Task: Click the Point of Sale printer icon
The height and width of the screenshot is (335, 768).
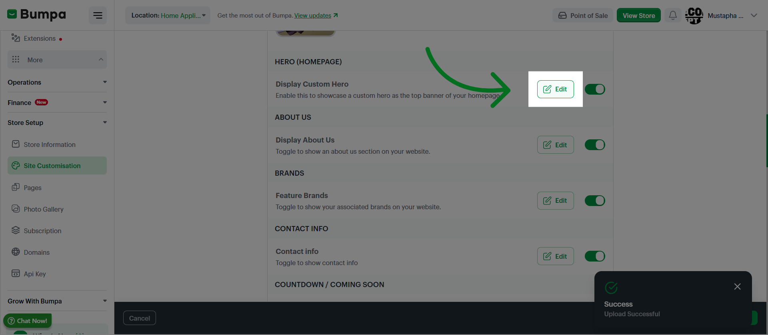Action: click(562, 16)
